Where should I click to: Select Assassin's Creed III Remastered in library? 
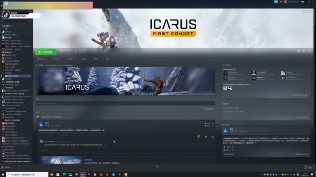pos(17,91)
